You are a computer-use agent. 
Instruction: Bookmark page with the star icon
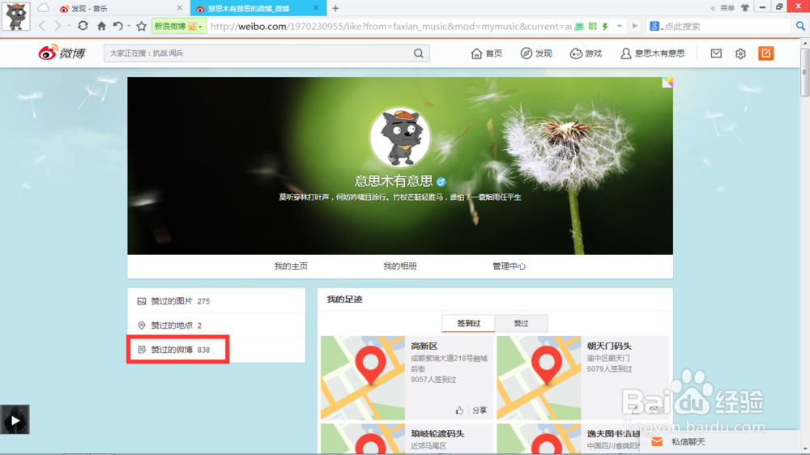point(141,26)
